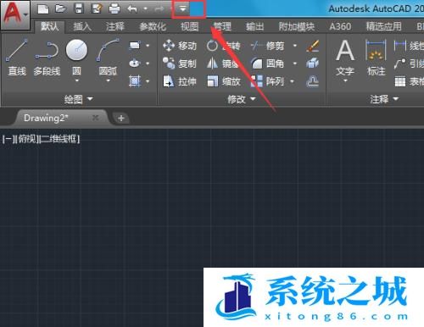This screenshot has width=424, height=327.
Task: Add a new drawing tab with plus button
Action: point(121,118)
